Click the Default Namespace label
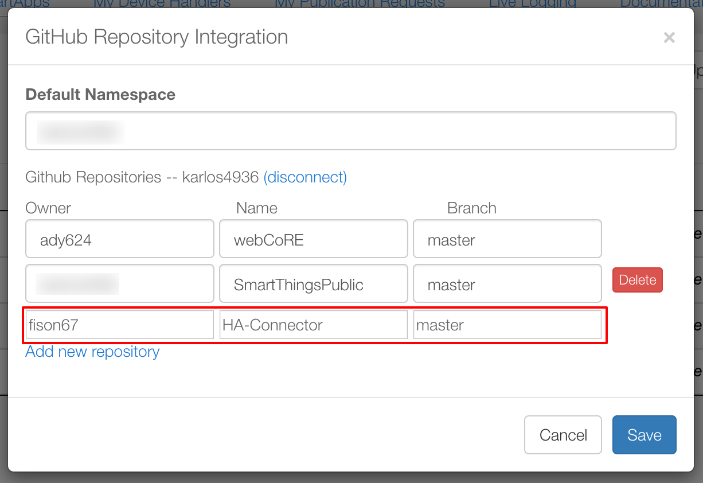Image resolution: width=703 pixels, height=483 pixels. click(x=100, y=95)
